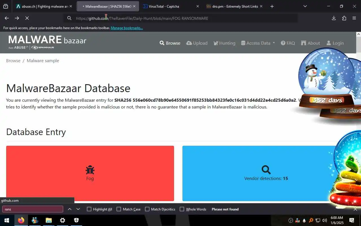
Task: Expand the Access Data dropdown
Action: 258,43
